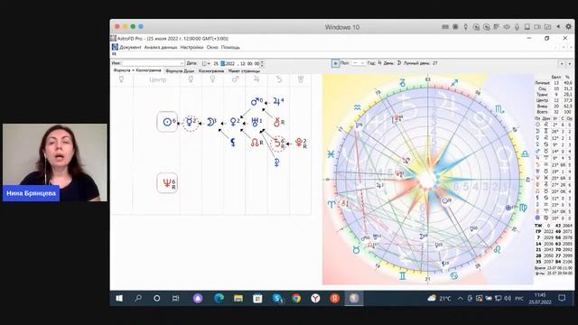The image size is (578, 325).
Task: Click the Центр column header
Action: [x=157, y=79]
